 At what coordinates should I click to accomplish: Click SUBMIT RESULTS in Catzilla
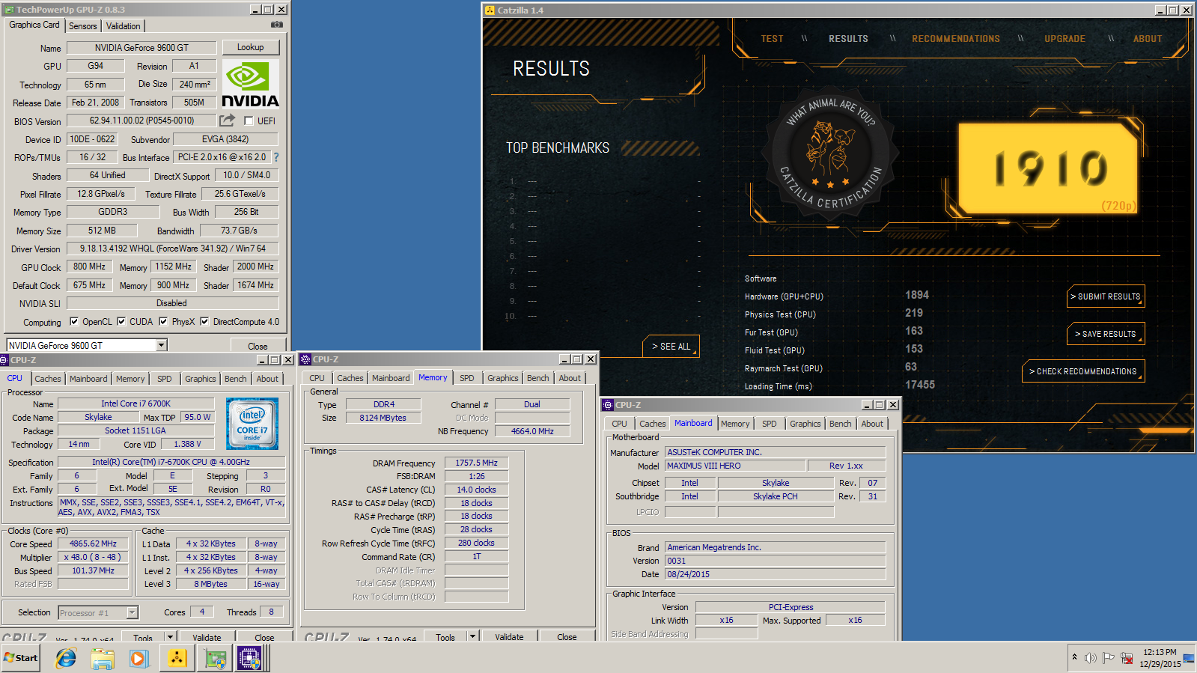coord(1106,296)
